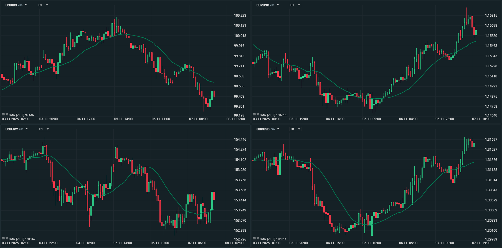The image size is (502, 248).
Task: Remove SMA indicator from GBPUSD chart
Action: point(258,238)
